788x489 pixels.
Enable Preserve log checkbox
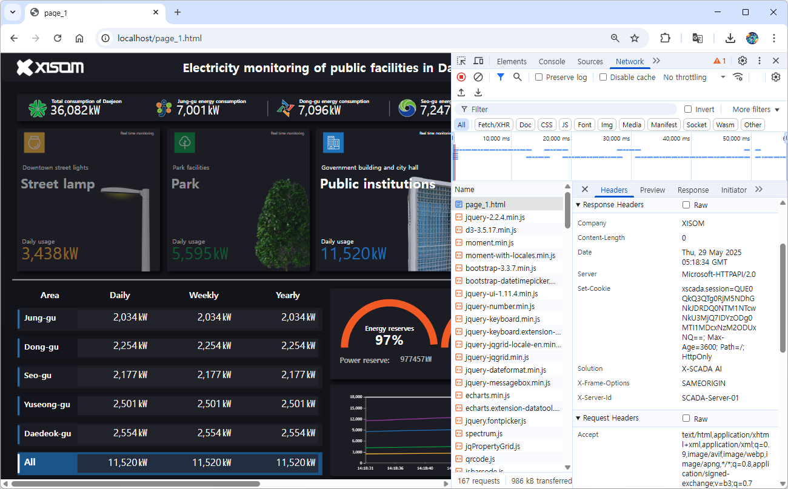(x=539, y=77)
